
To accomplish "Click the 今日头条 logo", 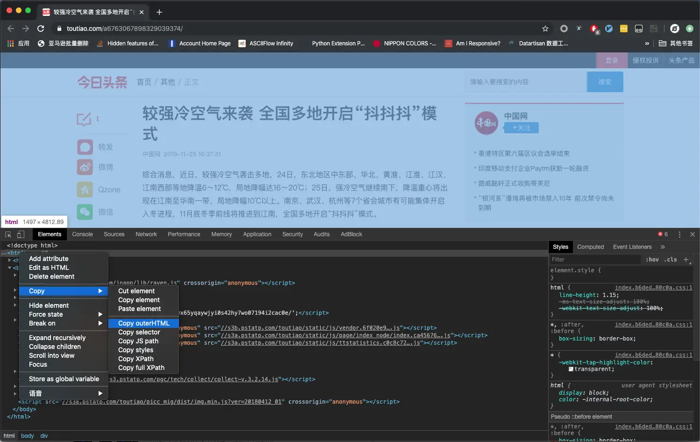I will [x=102, y=82].
